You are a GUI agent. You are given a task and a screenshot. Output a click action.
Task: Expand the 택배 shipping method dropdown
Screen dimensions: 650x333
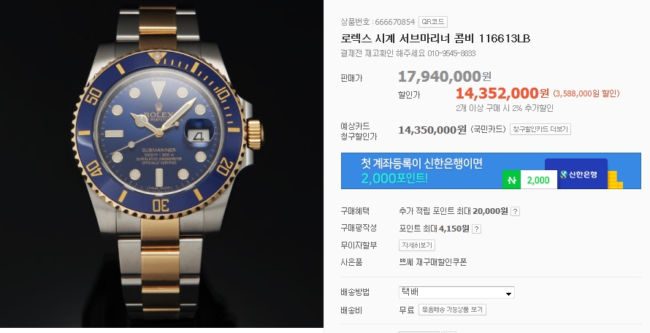tap(456, 292)
